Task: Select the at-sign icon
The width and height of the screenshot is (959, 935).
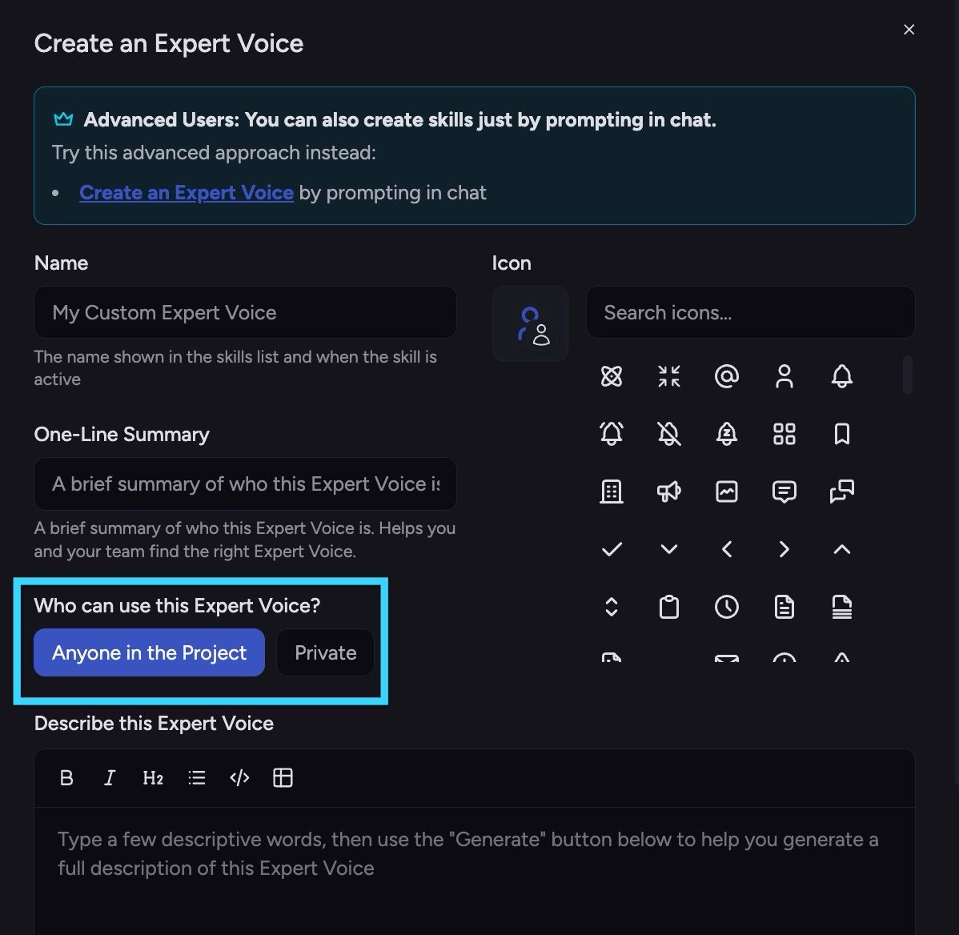Action: 726,376
